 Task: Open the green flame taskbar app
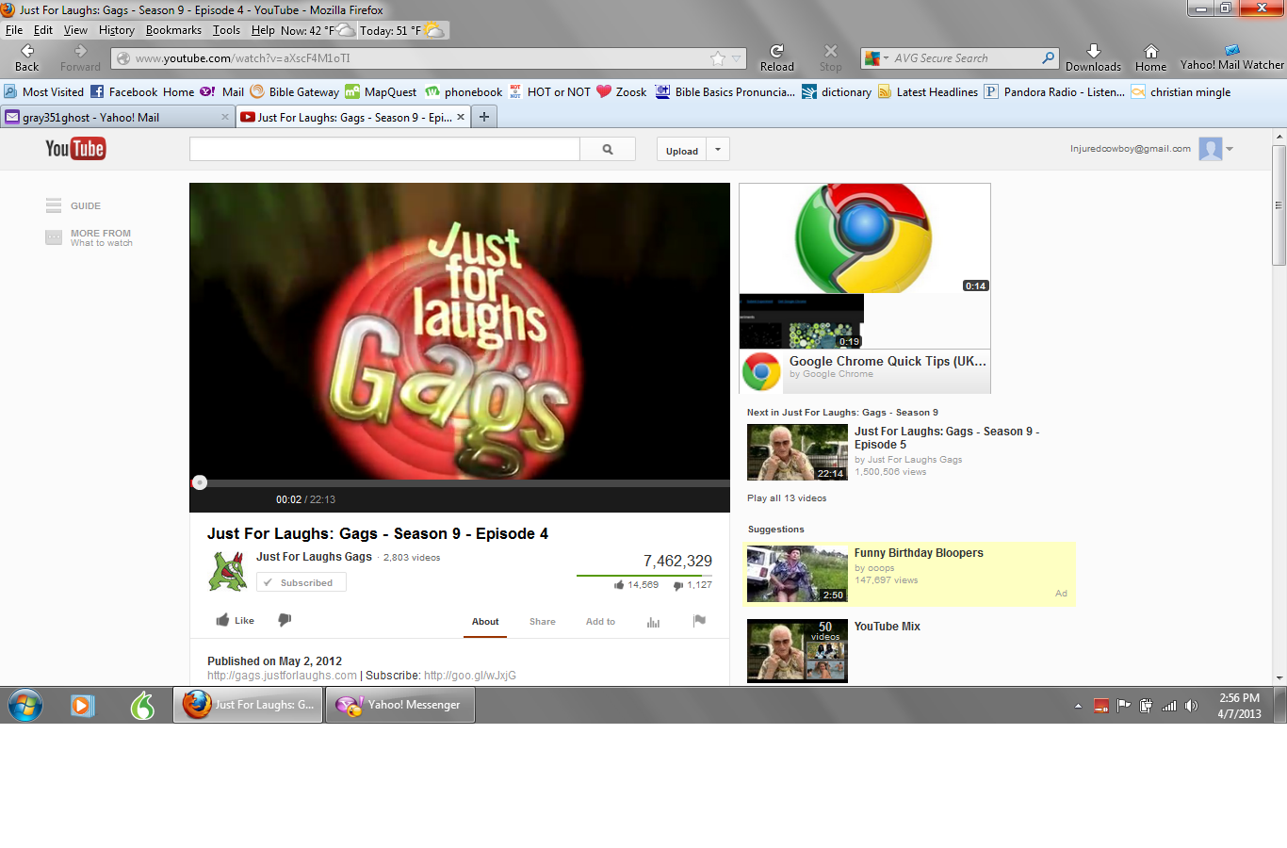coord(142,705)
